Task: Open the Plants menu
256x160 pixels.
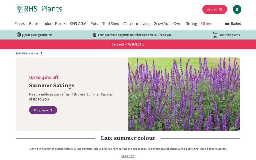Action: coord(20,23)
